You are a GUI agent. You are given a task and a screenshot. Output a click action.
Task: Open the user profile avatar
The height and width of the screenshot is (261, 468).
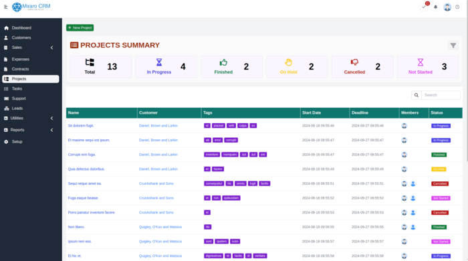pyautogui.click(x=447, y=7)
